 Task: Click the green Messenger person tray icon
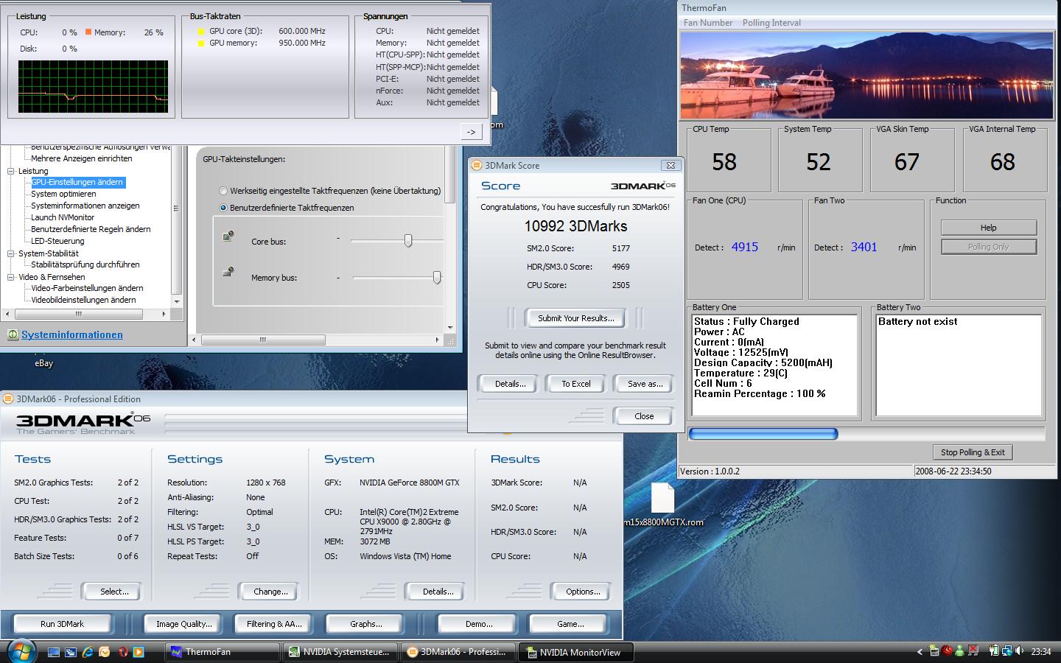click(x=959, y=651)
